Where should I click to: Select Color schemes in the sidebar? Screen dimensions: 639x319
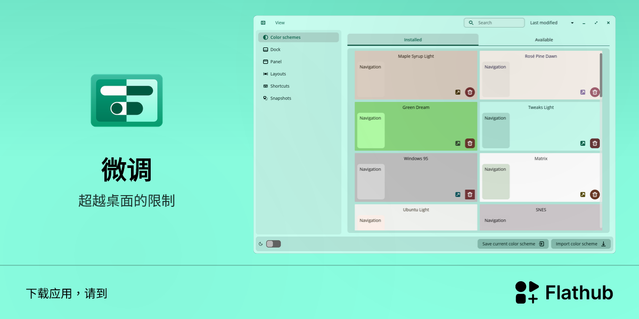pos(299,37)
